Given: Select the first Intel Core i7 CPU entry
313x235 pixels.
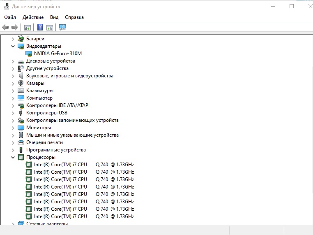Looking at the screenshot, I should point(84,165).
